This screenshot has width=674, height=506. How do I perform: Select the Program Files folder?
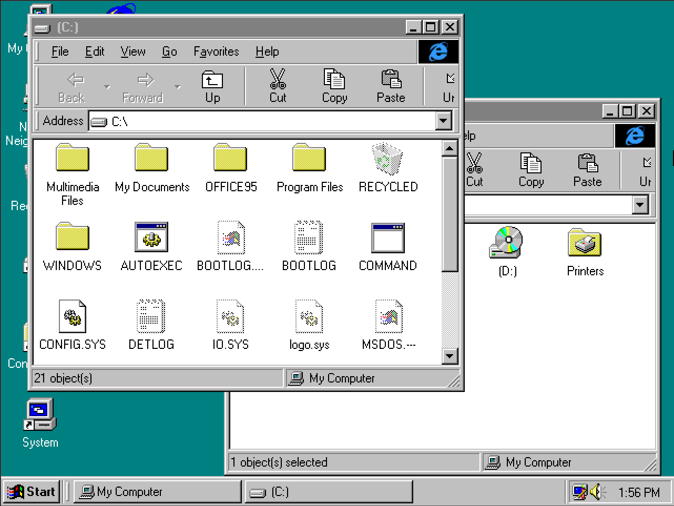coord(309,159)
